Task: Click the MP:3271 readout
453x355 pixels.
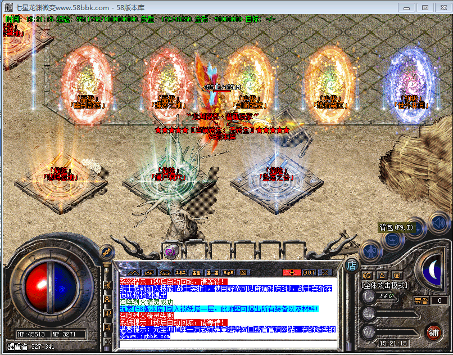Action: point(64,335)
